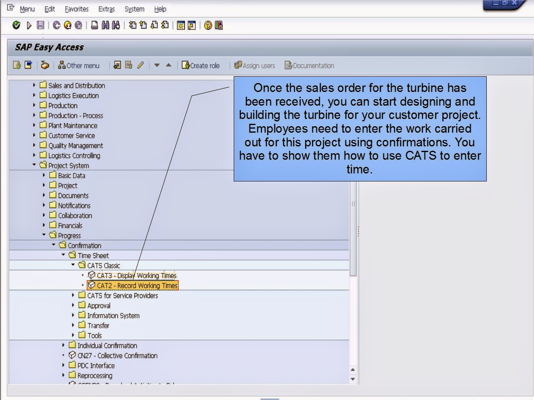
Task: Create a new session icon
Action: [x=181, y=25]
